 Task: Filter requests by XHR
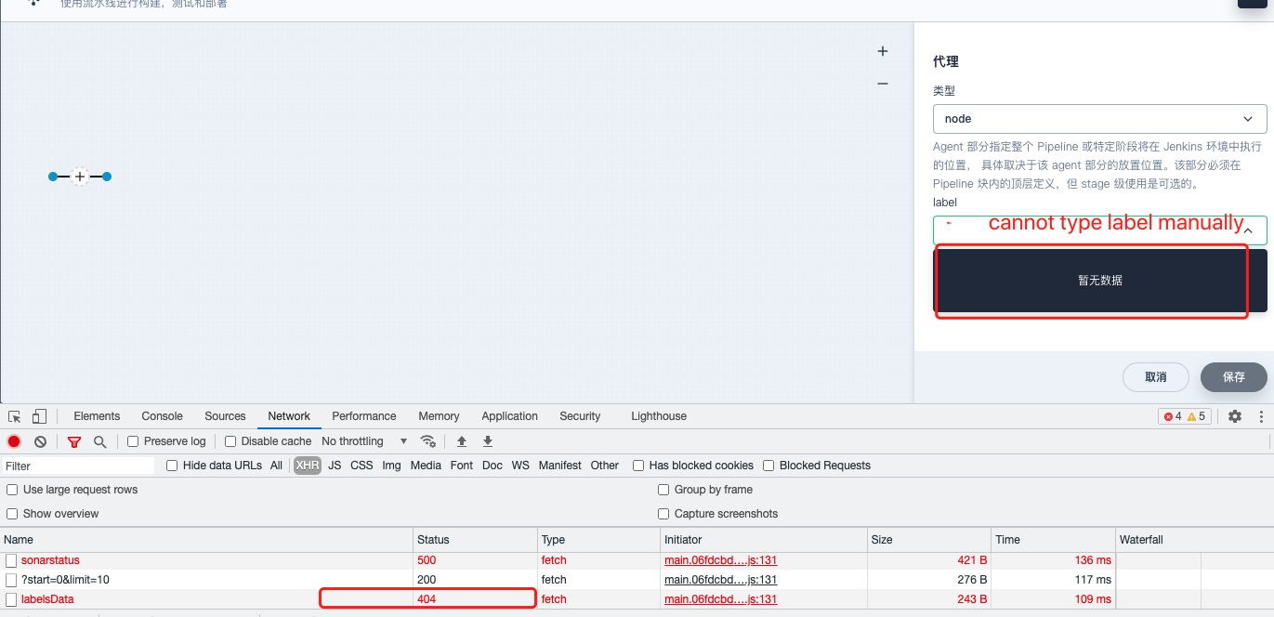(x=307, y=466)
